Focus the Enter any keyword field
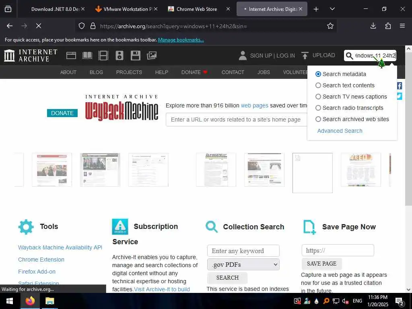This screenshot has height=309, width=412. [x=243, y=251]
